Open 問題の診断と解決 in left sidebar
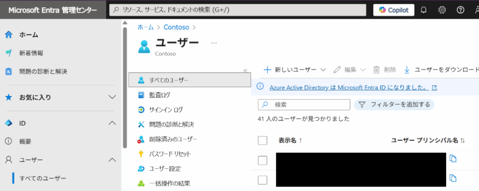The image size is (479, 191). click(x=43, y=72)
